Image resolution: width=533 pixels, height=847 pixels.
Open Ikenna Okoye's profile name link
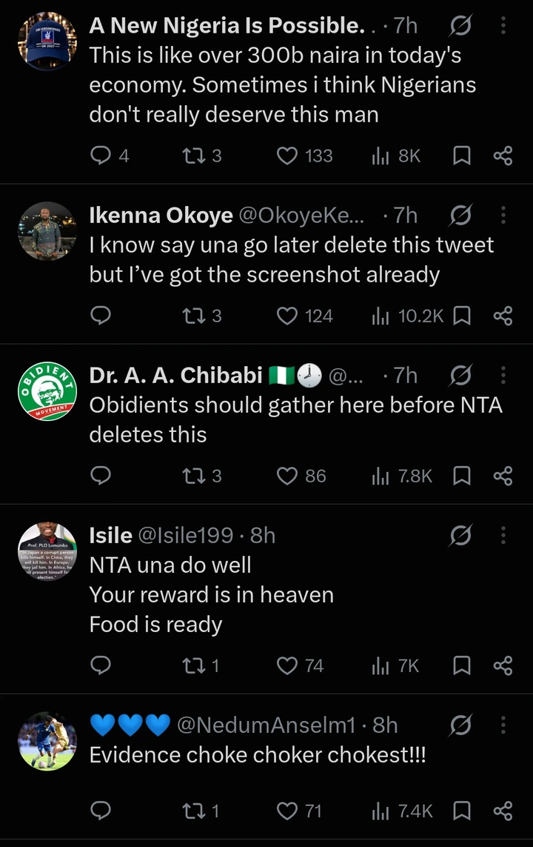(x=161, y=215)
